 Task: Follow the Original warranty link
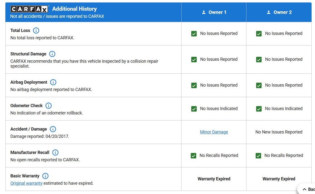tap(26, 183)
